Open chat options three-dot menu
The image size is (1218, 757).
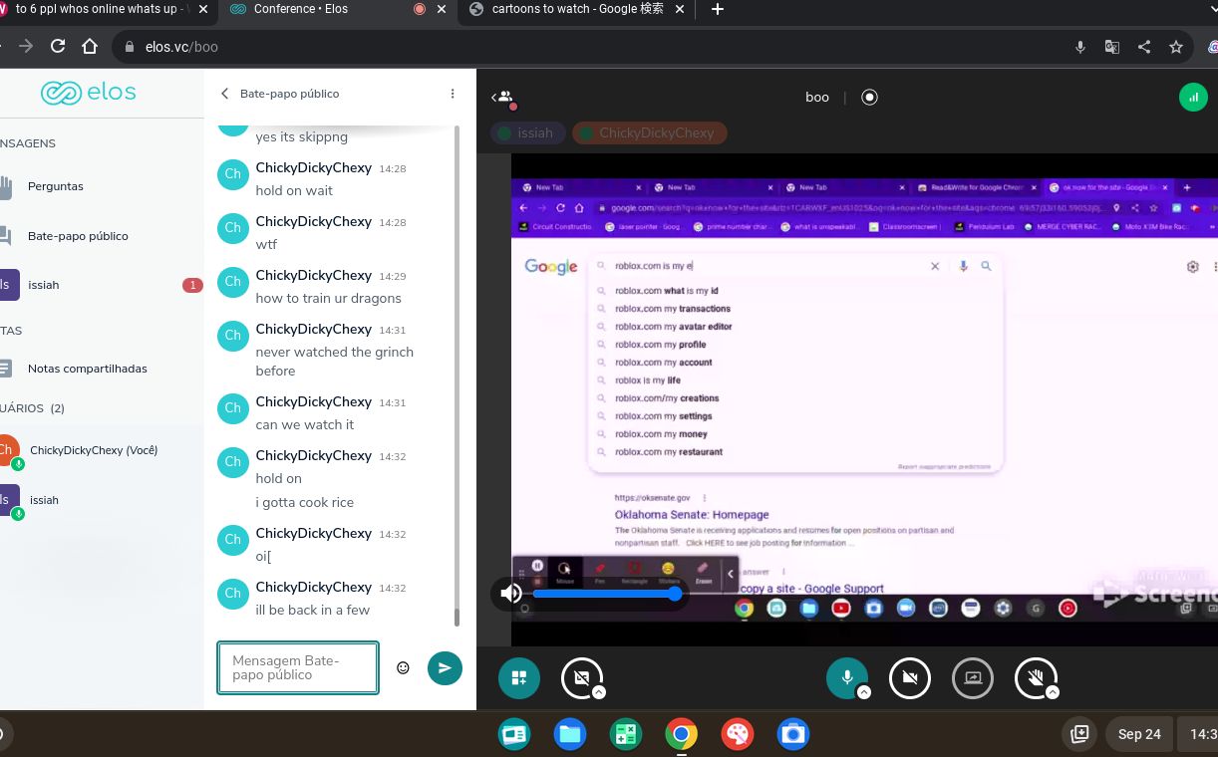[x=453, y=94]
